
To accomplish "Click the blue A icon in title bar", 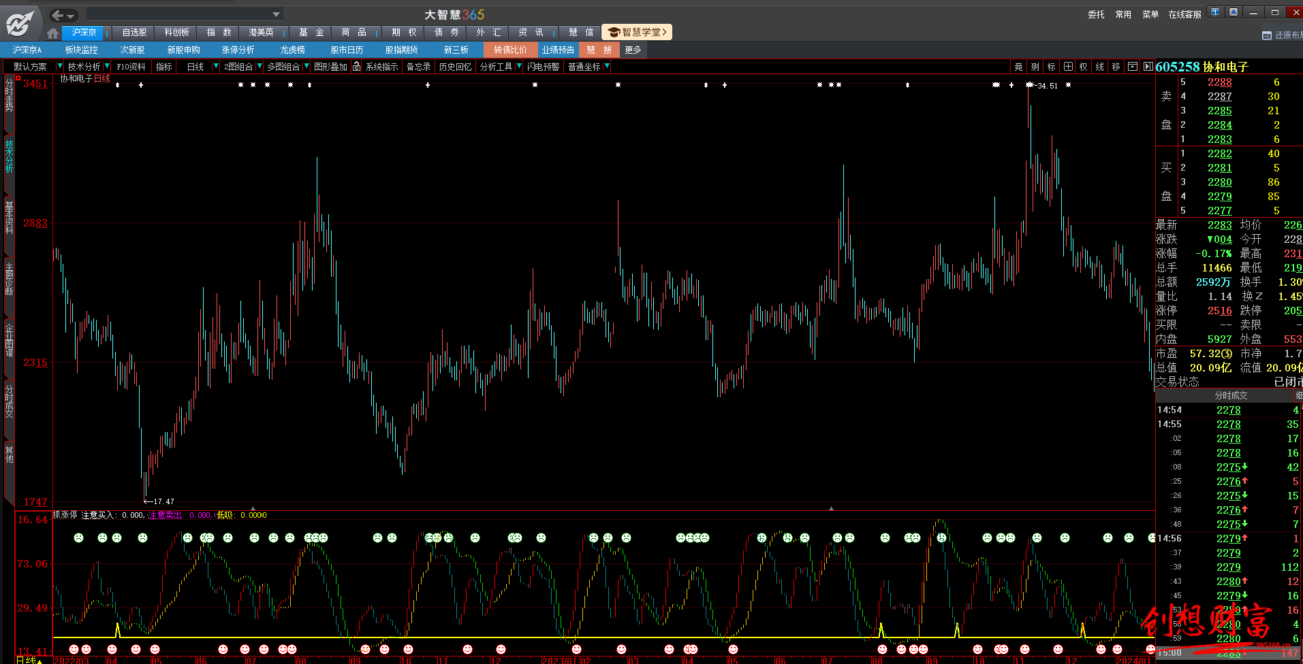I will 1234,12.
